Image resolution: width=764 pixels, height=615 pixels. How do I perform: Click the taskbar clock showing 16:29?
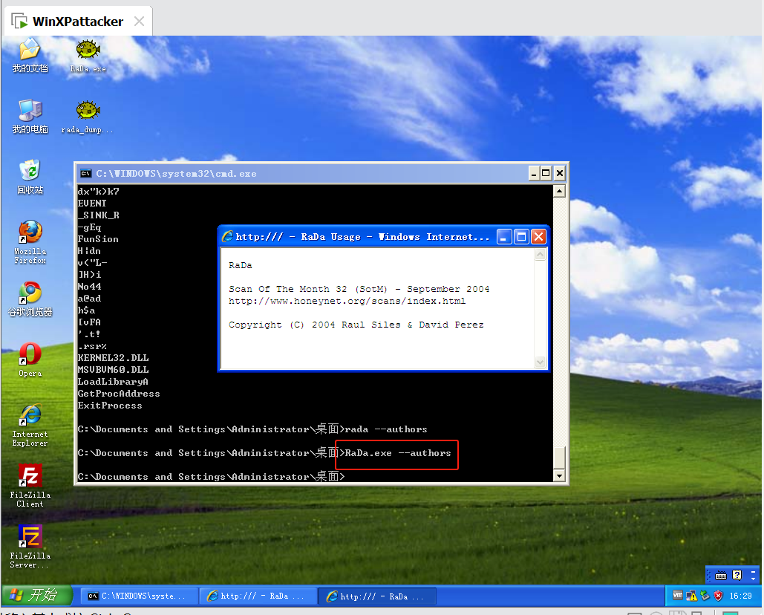741,596
